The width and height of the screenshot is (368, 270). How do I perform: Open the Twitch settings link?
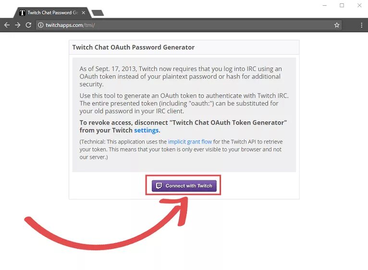tap(146, 130)
